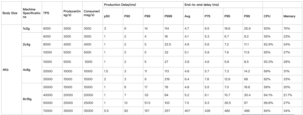This screenshot has height=115, width=303.
Task: Select the 93% CPU cell
Action: 272,28
